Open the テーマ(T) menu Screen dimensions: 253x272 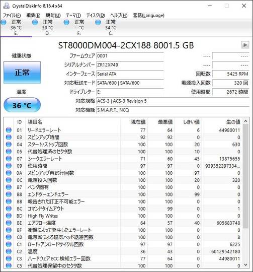73,15
